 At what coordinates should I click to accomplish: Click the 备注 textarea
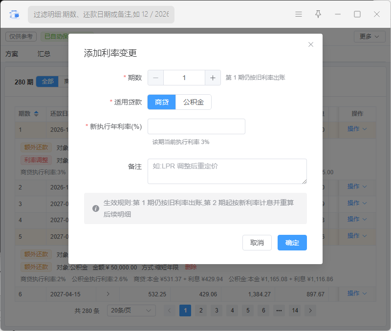pos(227,171)
